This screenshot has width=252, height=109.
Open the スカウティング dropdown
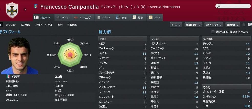(213, 25)
